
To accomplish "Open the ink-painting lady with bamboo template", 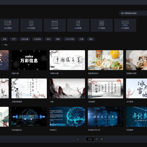I will (29, 88).
